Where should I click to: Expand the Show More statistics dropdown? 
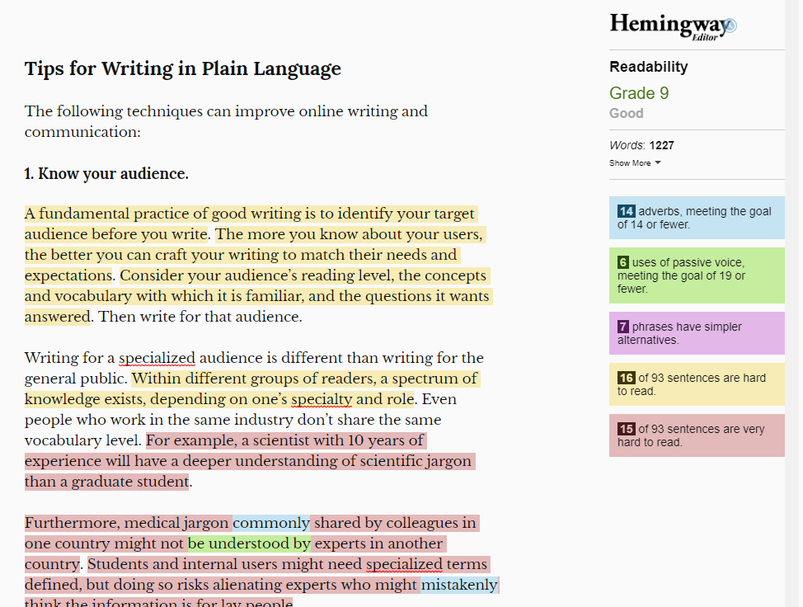[x=635, y=163]
